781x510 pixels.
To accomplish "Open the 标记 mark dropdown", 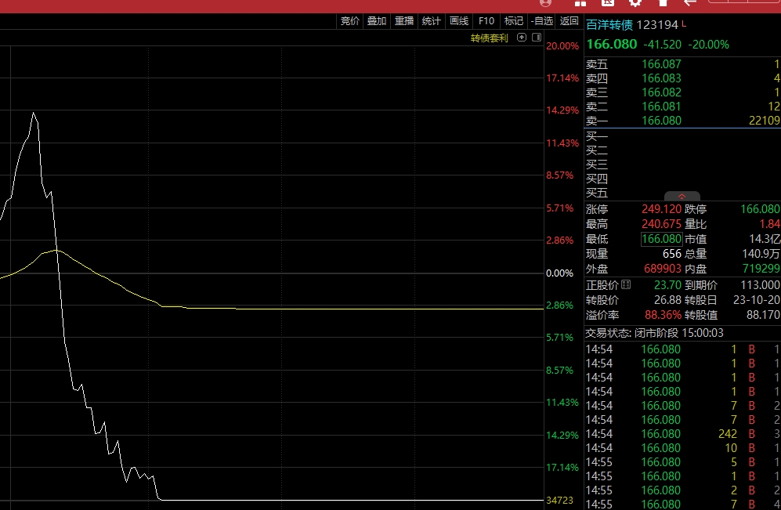I will pyautogui.click(x=514, y=21).
